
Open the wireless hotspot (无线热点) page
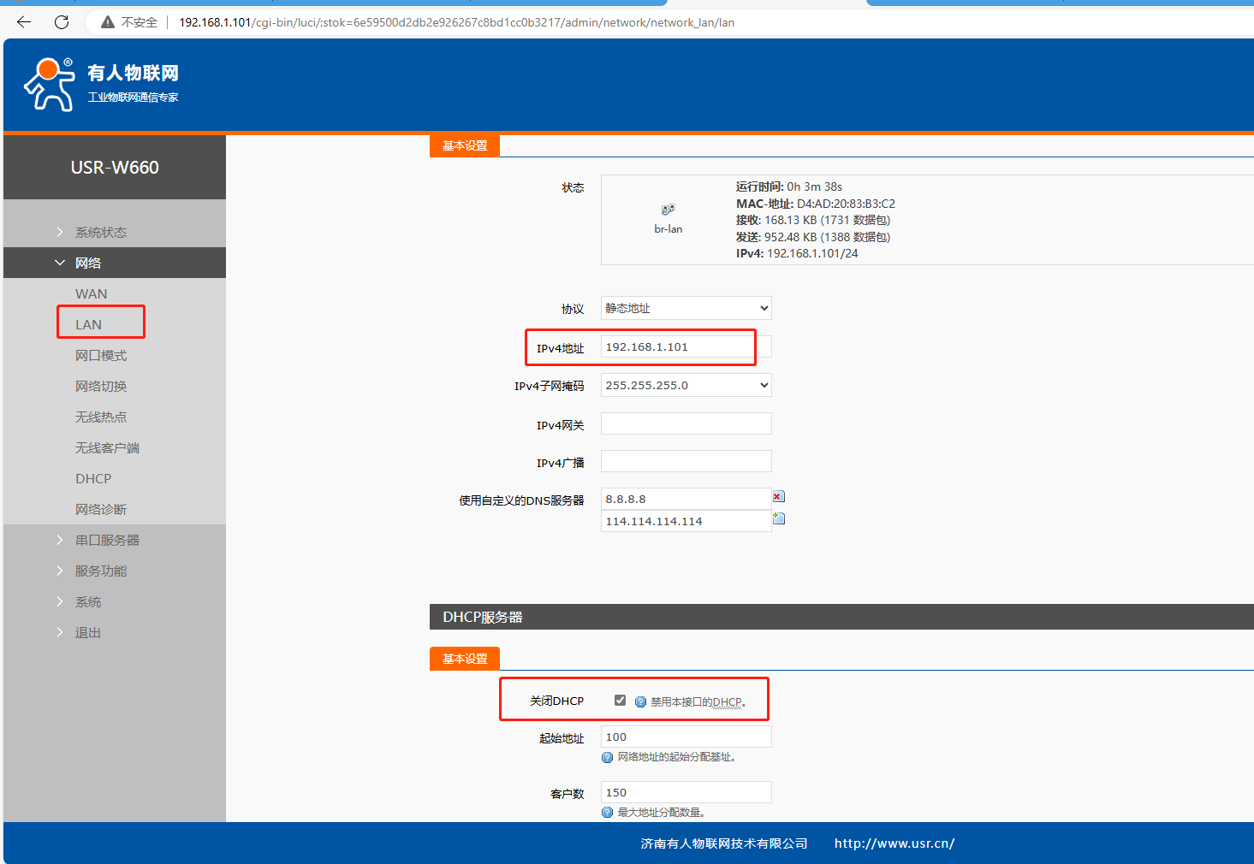(x=100, y=417)
